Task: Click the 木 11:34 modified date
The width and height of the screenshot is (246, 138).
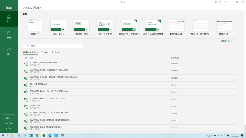Action: point(174,85)
